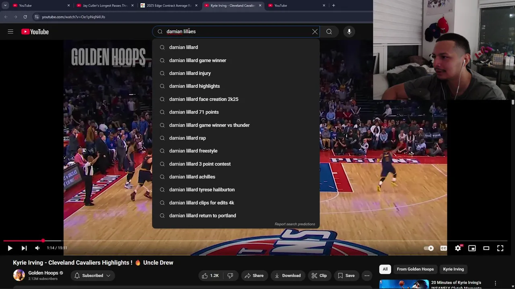Open the player settings gear

458,248
